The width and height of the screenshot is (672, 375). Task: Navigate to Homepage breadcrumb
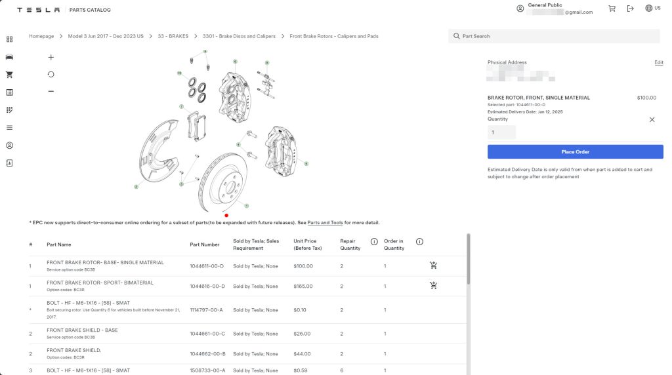41,36
